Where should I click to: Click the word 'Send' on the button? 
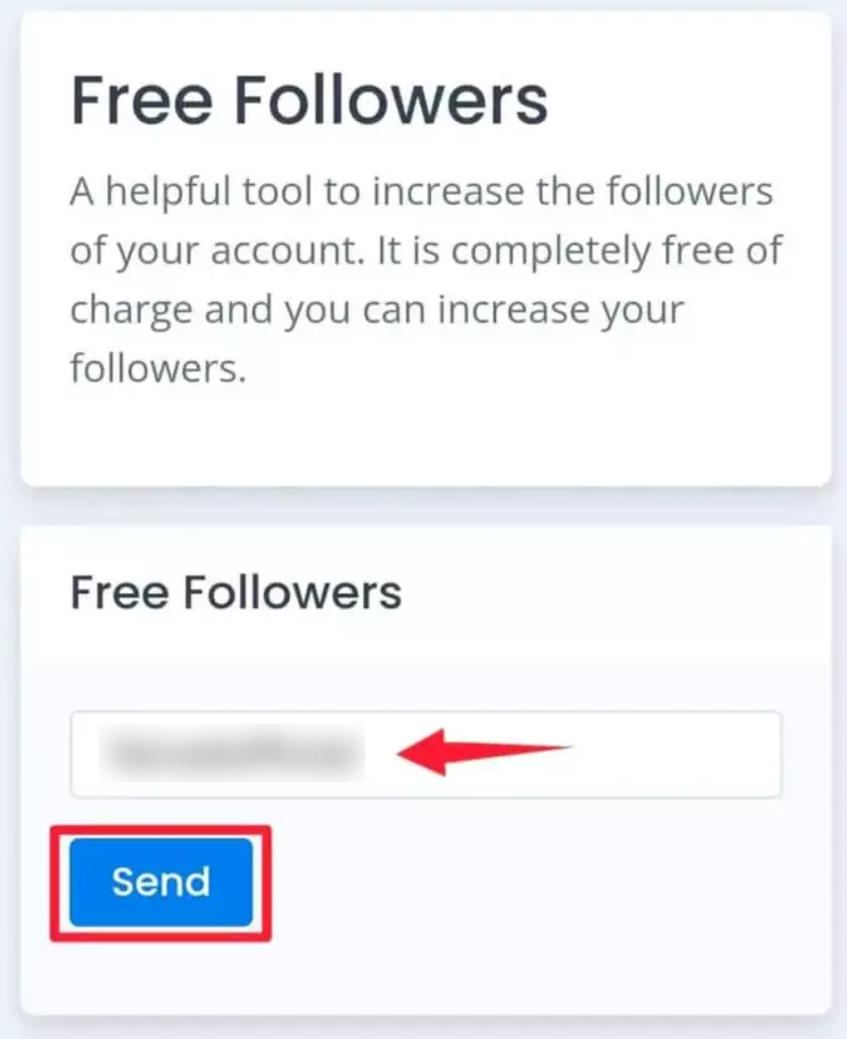click(x=161, y=882)
